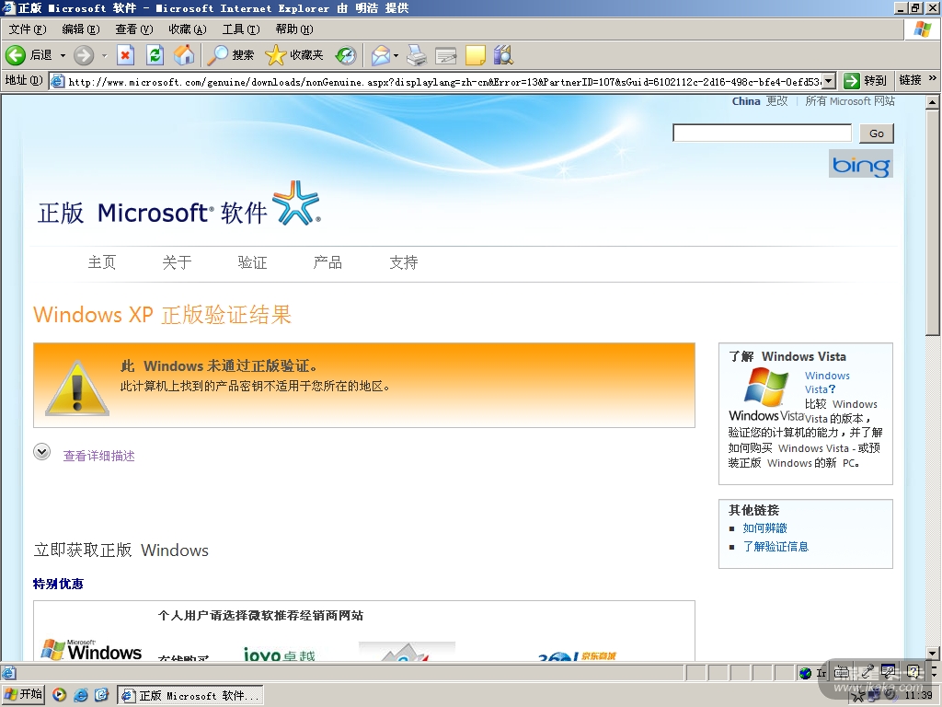
Task: Open the History clock icon
Action: (346, 55)
